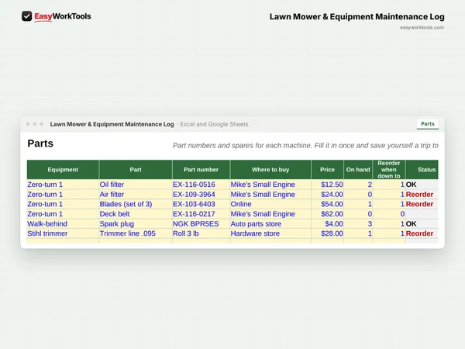This screenshot has height=349, width=465.
Task: Select Zero-turn 1 in the Oil filter row
Action: point(63,185)
